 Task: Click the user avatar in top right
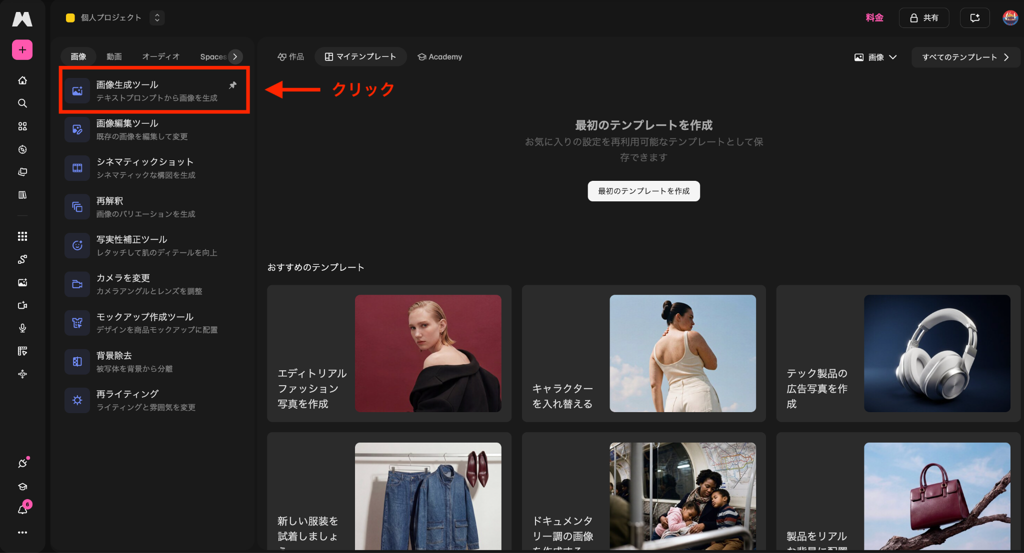click(1010, 17)
